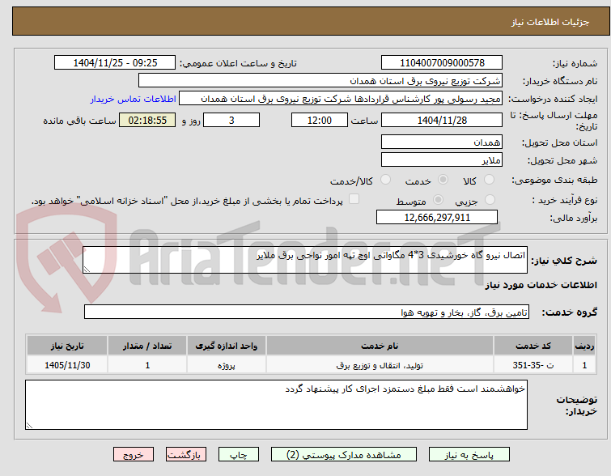The width and height of the screenshot is (611, 476).
Task: Click the date cell 1405/11/30
Action: pyautogui.click(x=67, y=365)
